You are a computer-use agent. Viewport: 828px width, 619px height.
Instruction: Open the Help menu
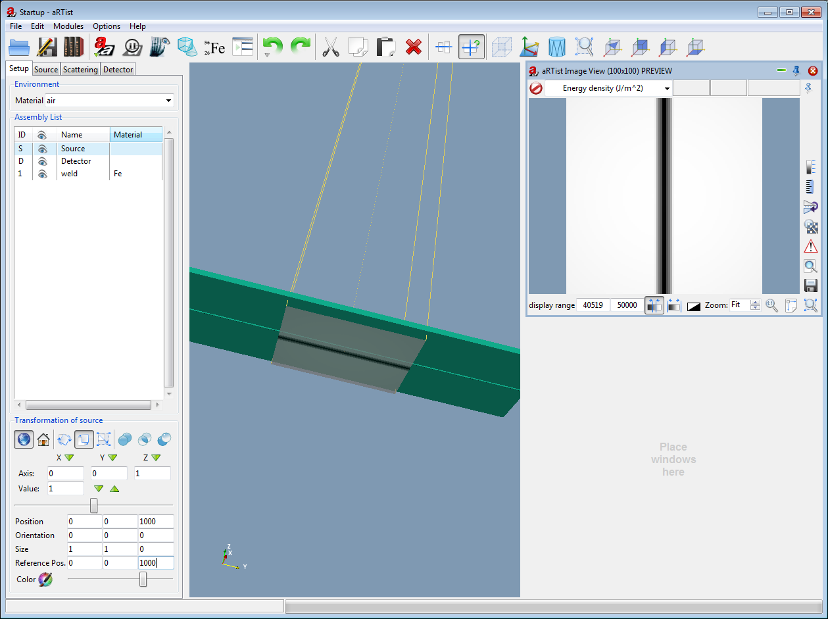tap(137, 26)
